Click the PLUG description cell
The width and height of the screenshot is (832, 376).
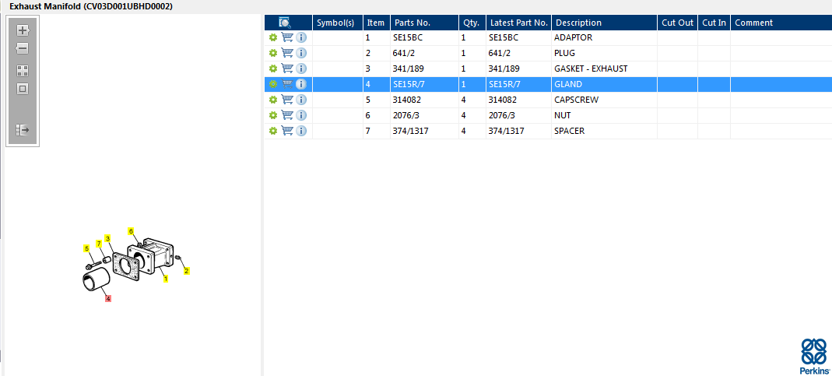605,53
